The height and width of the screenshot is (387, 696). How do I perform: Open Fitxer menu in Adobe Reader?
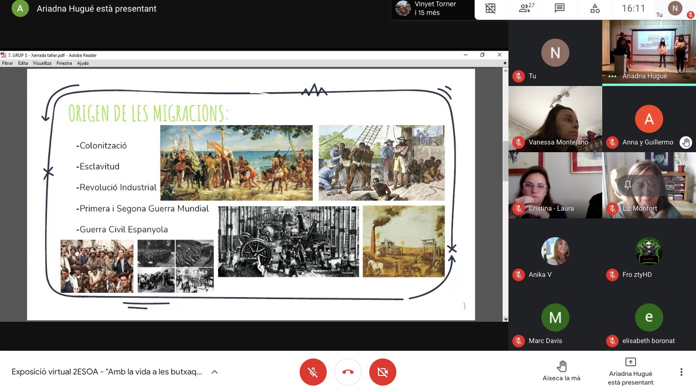pos(7,63)
